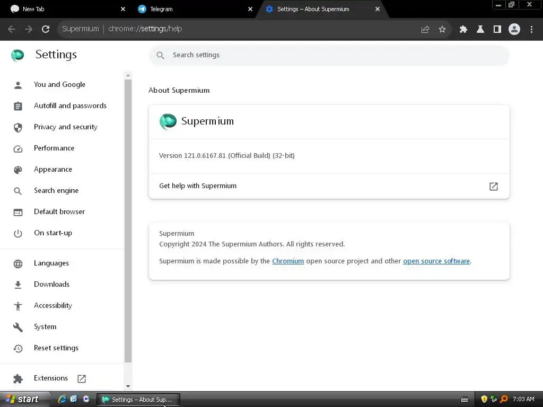This screenshot has height=407, width=543.
Task: Click the external link icon beside Extensions
Action: click(82, 378)
